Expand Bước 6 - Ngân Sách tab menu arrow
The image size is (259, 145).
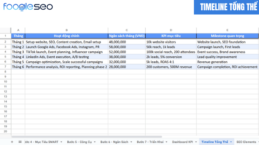131,142
